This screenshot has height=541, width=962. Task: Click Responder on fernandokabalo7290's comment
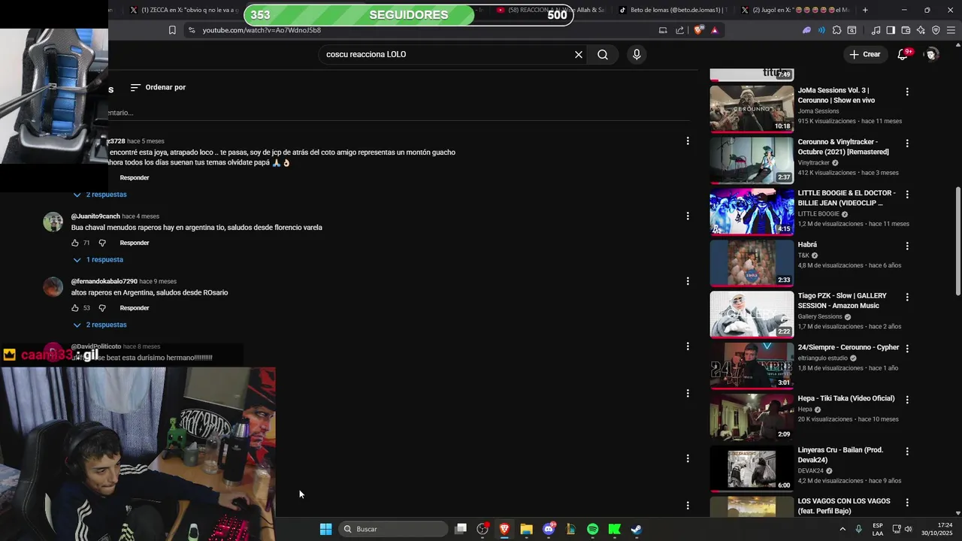tap(135, 308)
